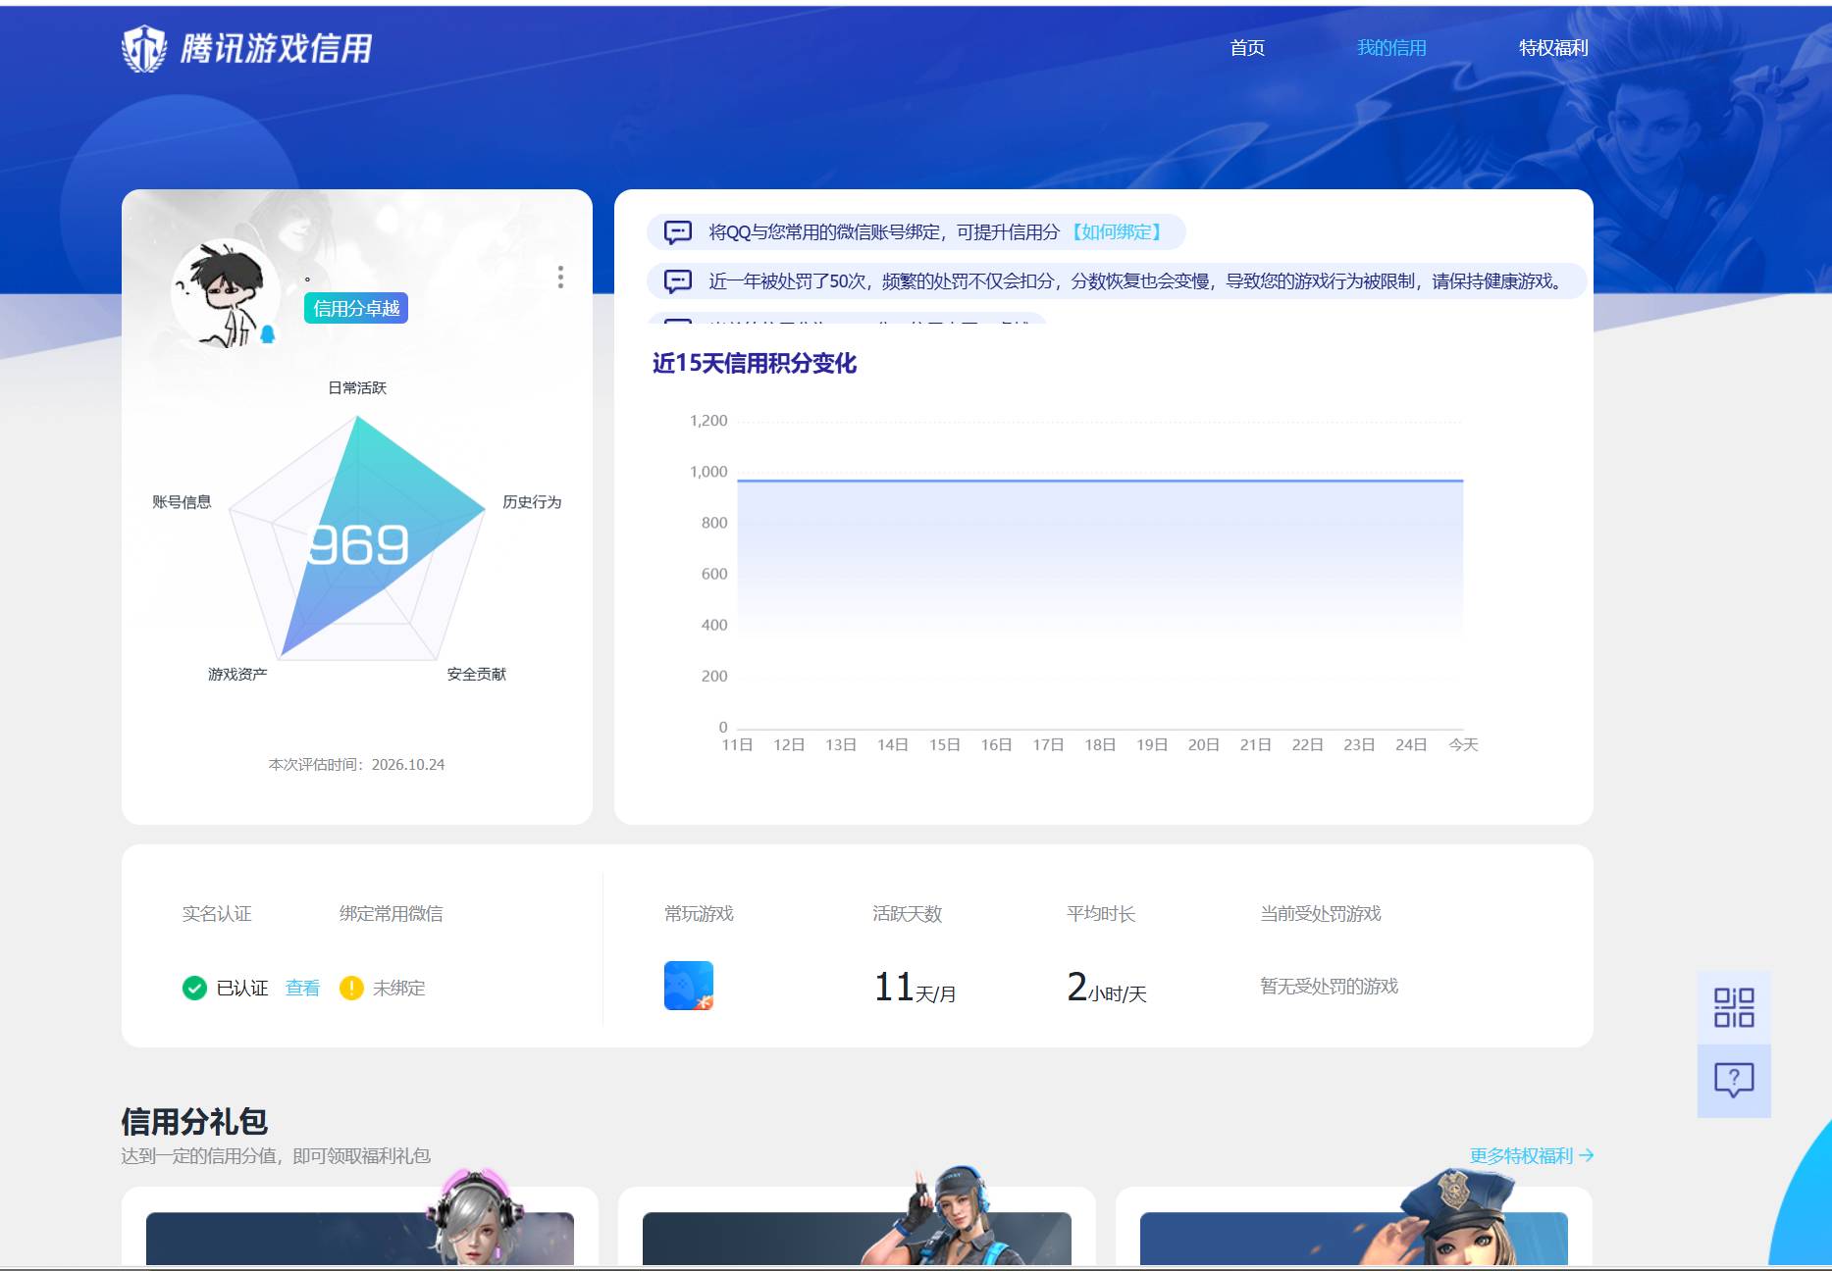Click the 信用分卓越 badge
1832x1271 pixels.
click(356, 309)
